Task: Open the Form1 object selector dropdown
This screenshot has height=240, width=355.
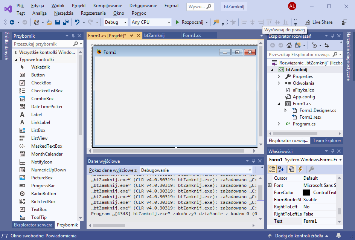Action: point(340,160)
